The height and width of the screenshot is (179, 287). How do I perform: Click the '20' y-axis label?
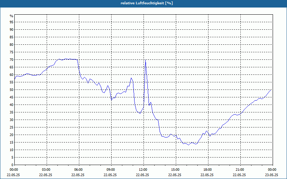point(11,135)
